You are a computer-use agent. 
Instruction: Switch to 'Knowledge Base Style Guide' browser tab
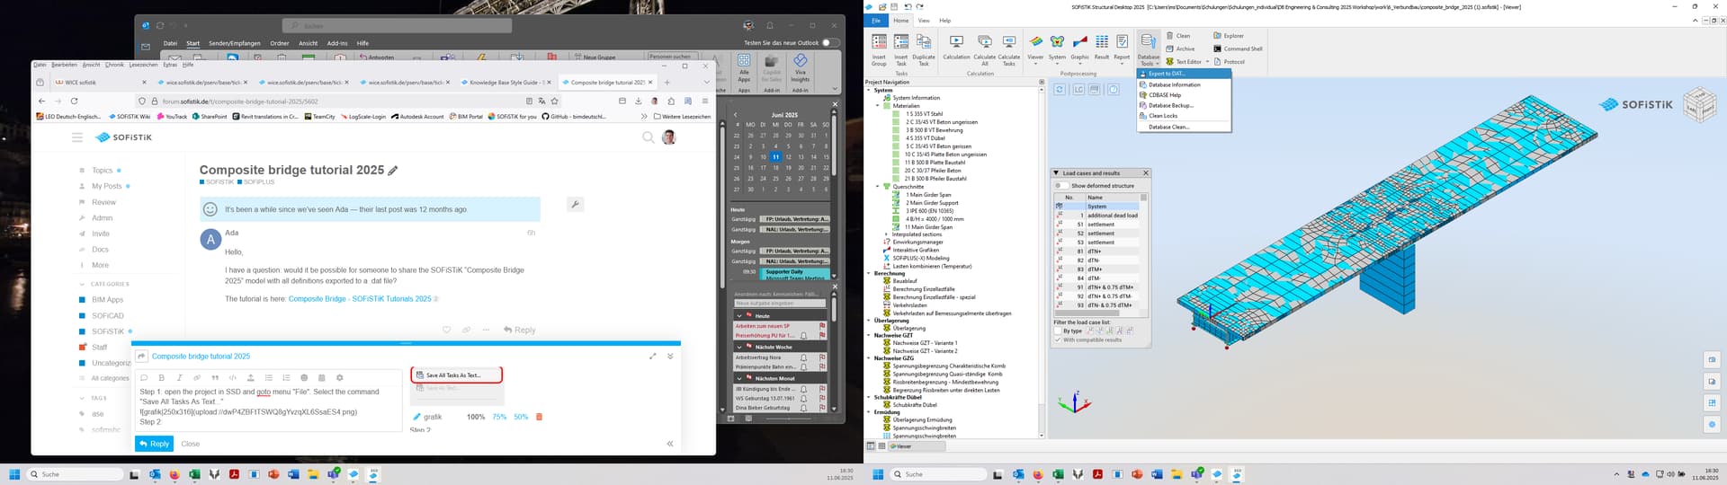[x=504, y=82]
